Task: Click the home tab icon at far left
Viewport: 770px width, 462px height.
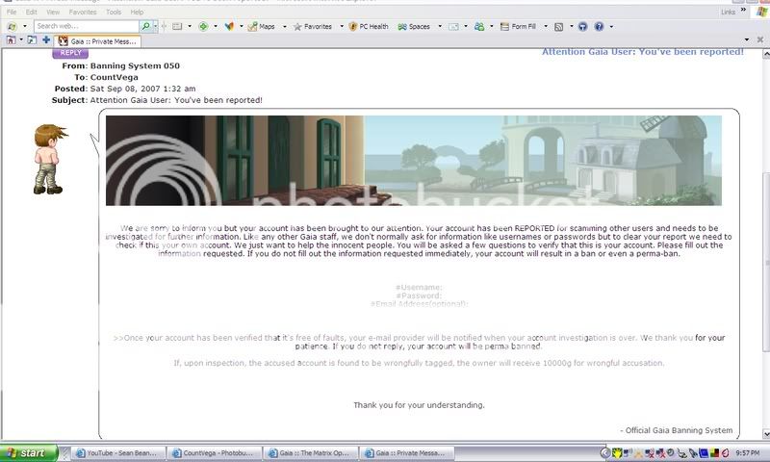Action: [x=11, y=40]
